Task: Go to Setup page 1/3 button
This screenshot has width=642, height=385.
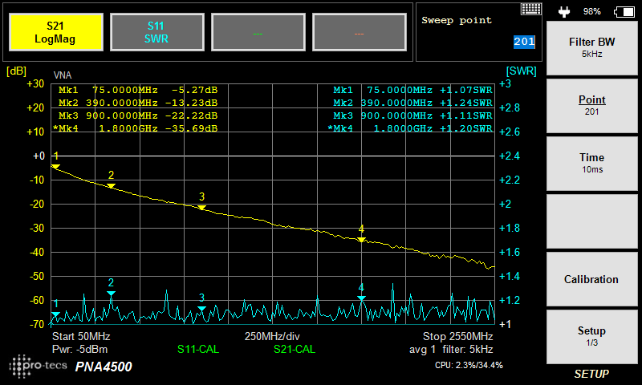Action: 592,336
